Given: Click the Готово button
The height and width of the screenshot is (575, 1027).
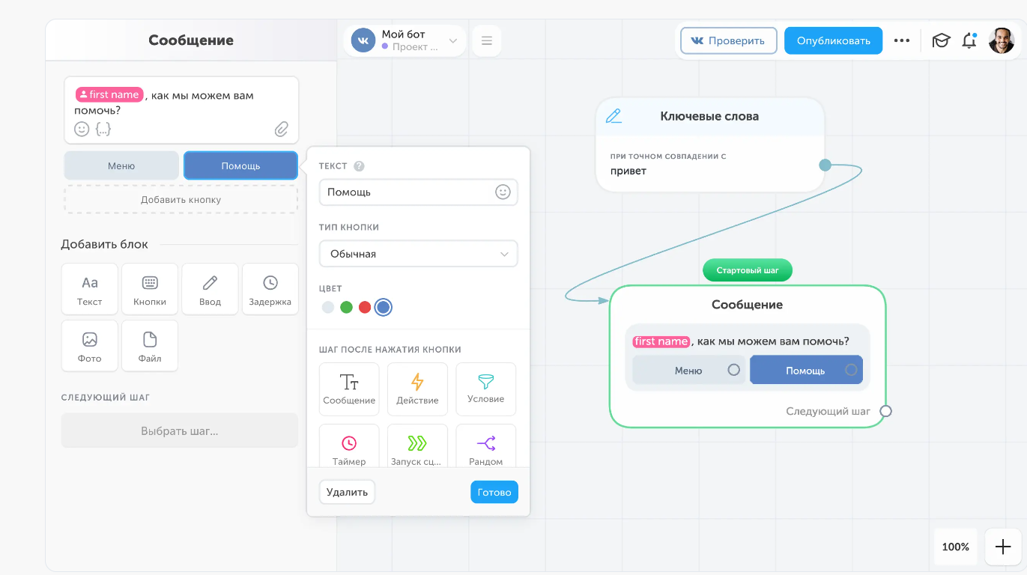Looking at the screenshot, I should [494, 492].
